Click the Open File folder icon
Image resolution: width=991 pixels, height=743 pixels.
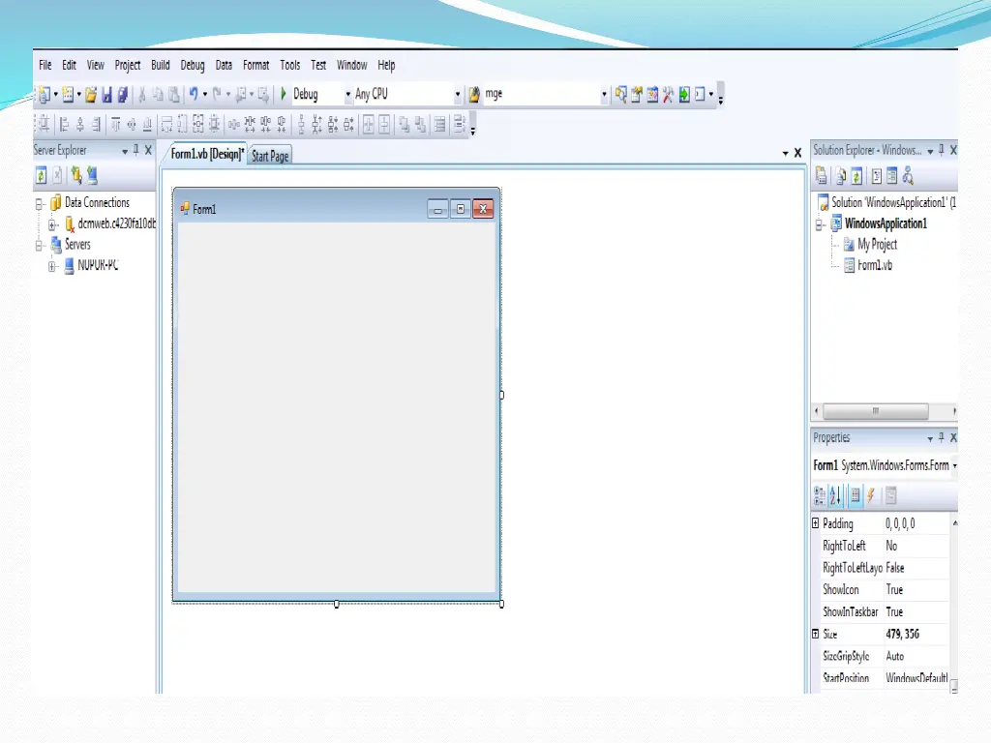(91, 95)
